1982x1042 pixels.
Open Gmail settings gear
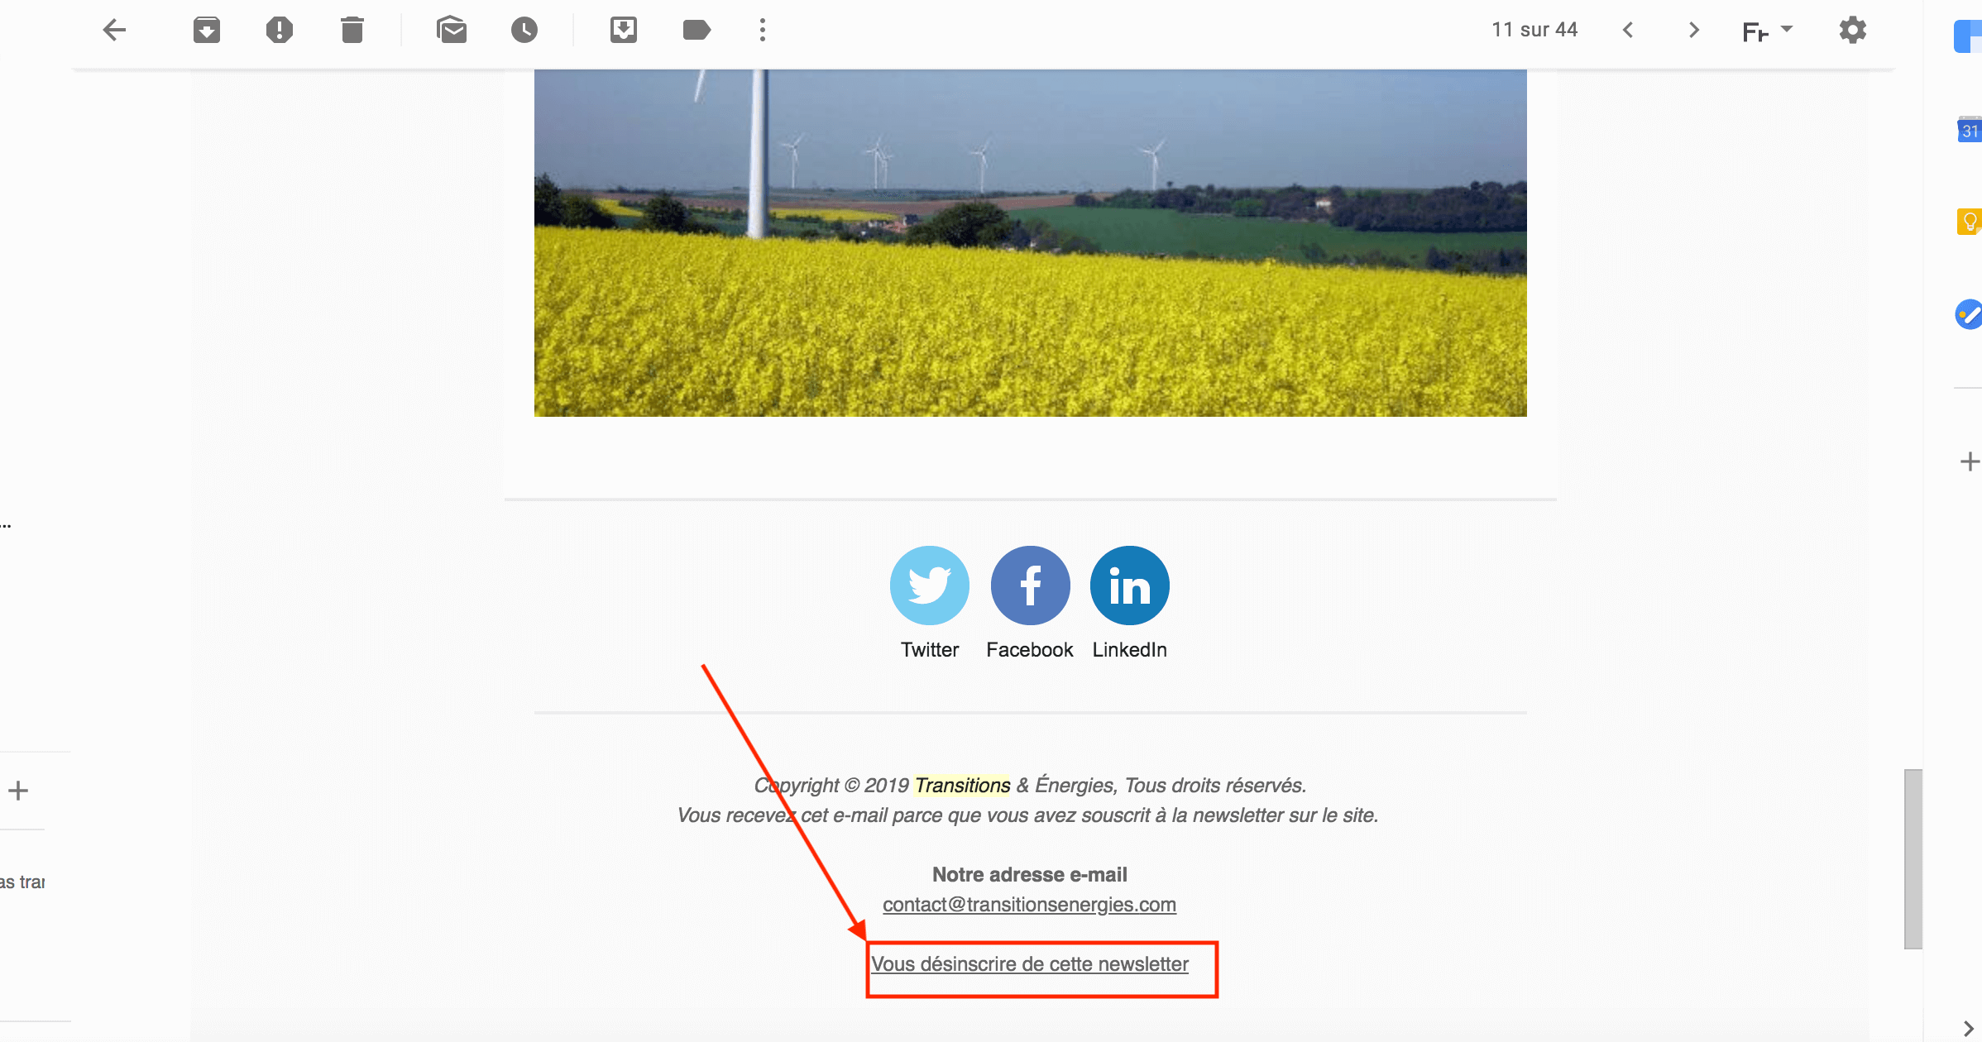coord(1853,31)
